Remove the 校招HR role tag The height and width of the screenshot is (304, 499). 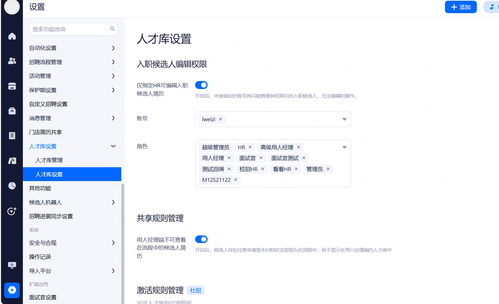point(263,169)
